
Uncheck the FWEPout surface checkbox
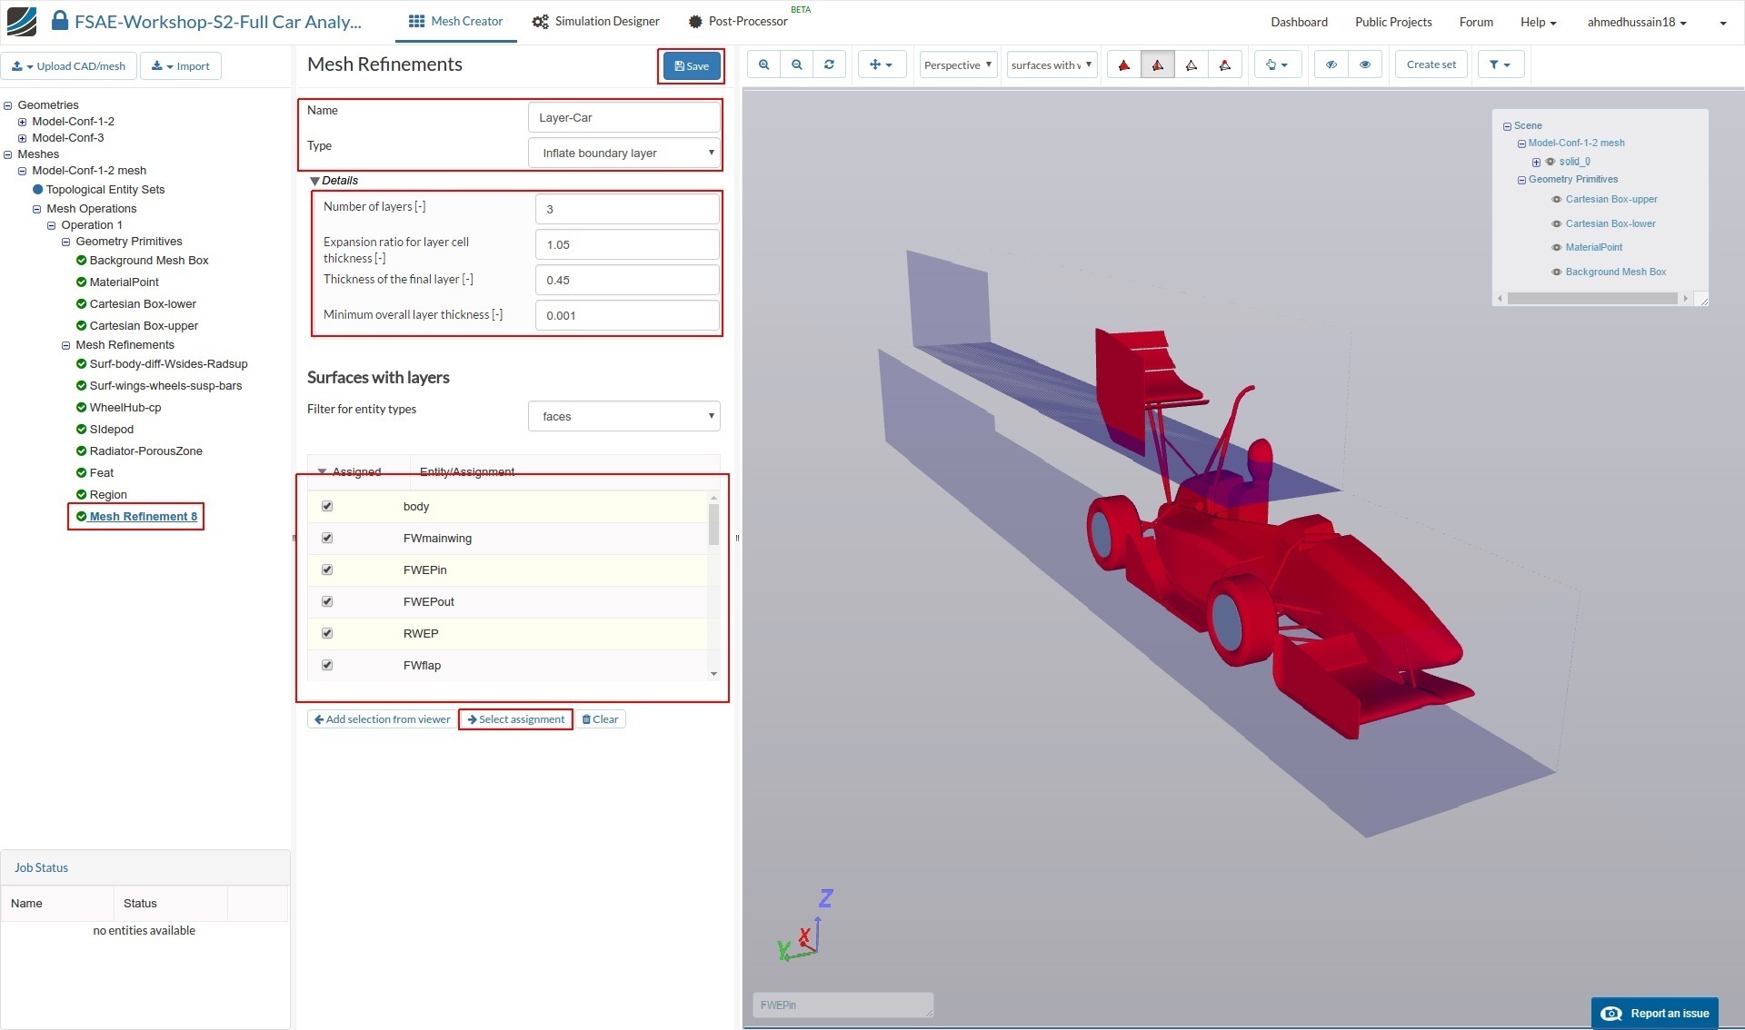pos(327,601)
